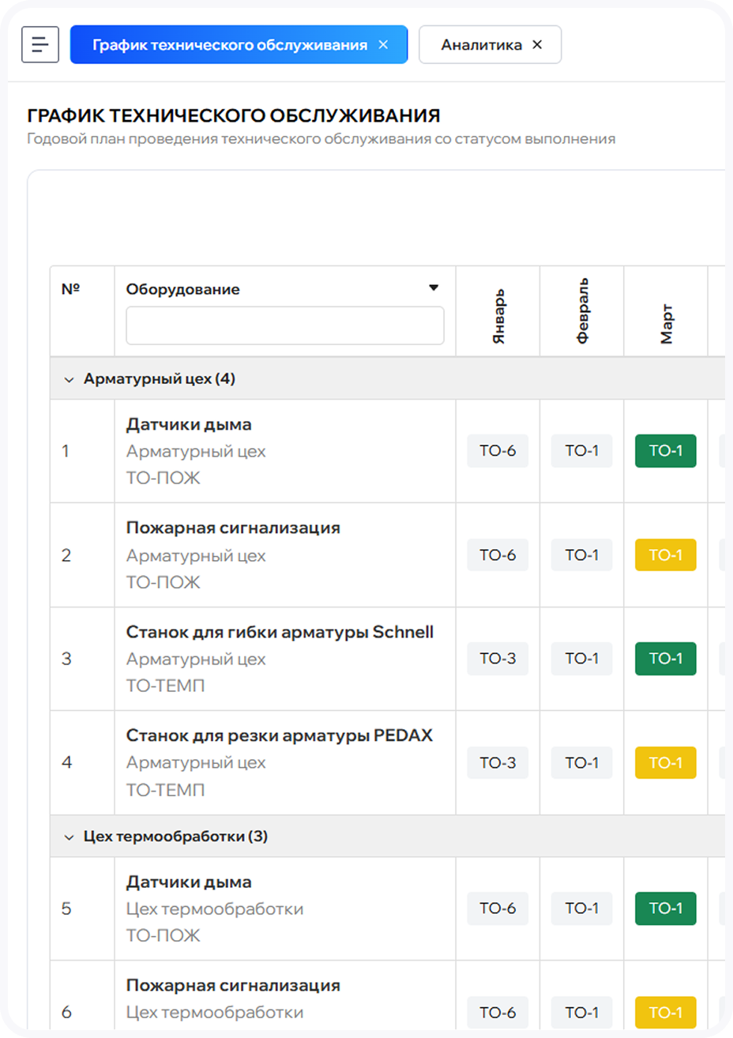733x1038 pixels.
Task: Open green ТО-1 March badge for row 5
Action: [665, 908]
